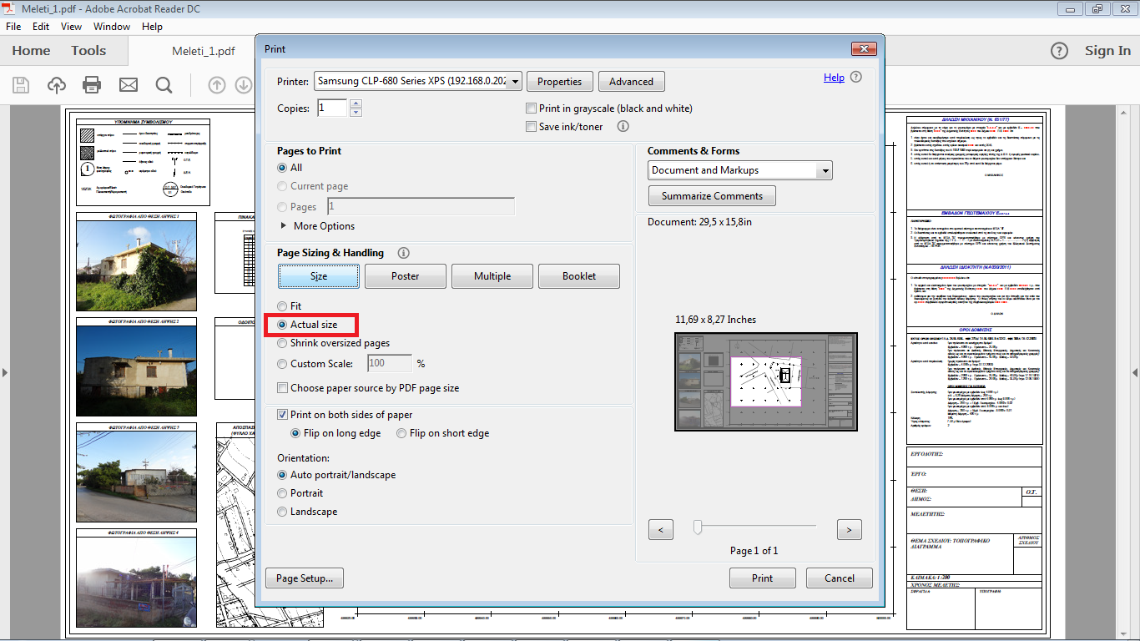Decrease copies with down stepper arrow
Viewport: 1140px width, 641px height.
pyautogui.click(x=356, y=113)
